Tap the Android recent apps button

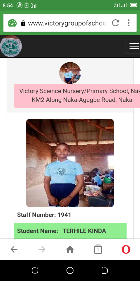click(35, 270)
